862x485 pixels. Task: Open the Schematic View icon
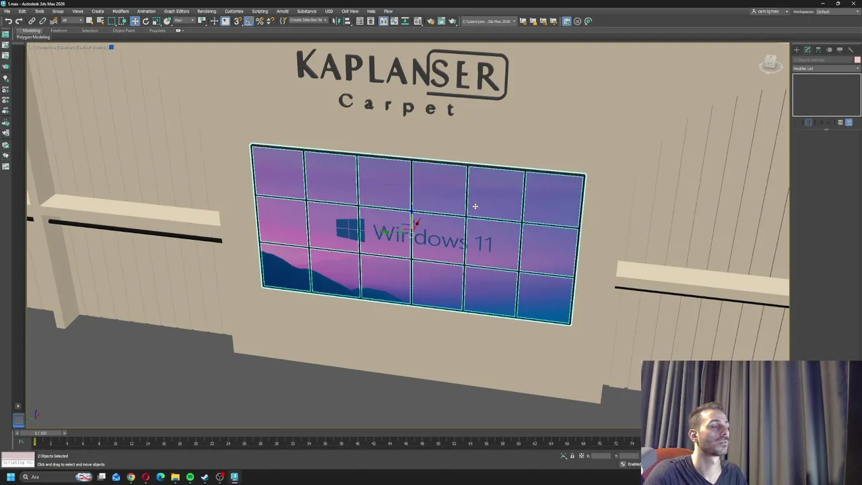pyautogui.click(x=405, y=21)
